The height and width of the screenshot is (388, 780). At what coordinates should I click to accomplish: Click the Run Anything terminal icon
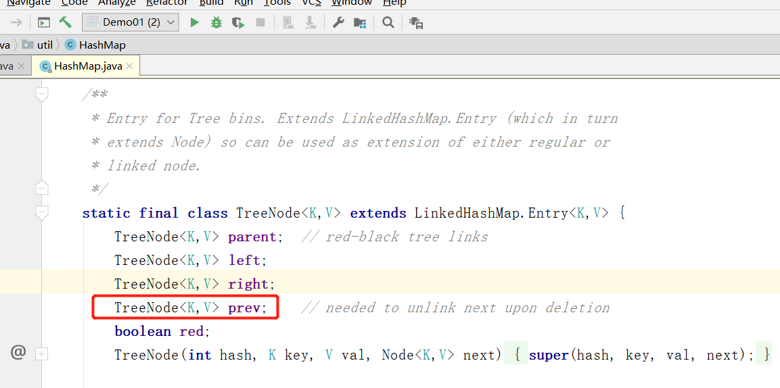pos(44,22)
